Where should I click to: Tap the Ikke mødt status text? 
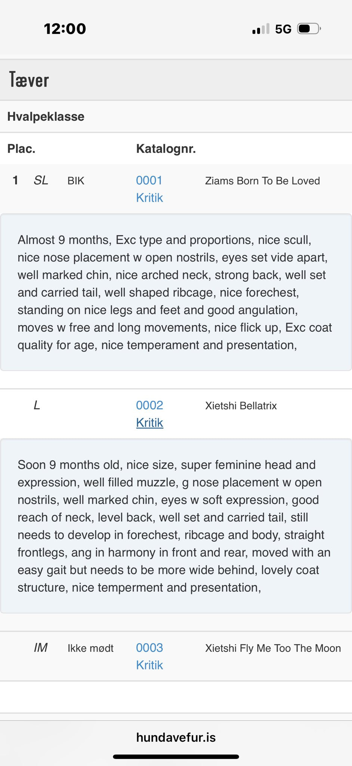pyautogui.click(x=90, y=648)
